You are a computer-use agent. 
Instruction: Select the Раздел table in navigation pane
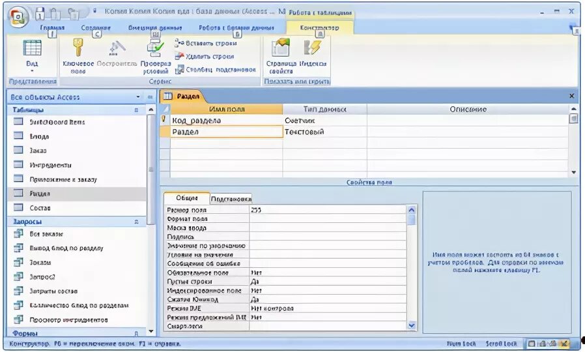pos(77,194)
